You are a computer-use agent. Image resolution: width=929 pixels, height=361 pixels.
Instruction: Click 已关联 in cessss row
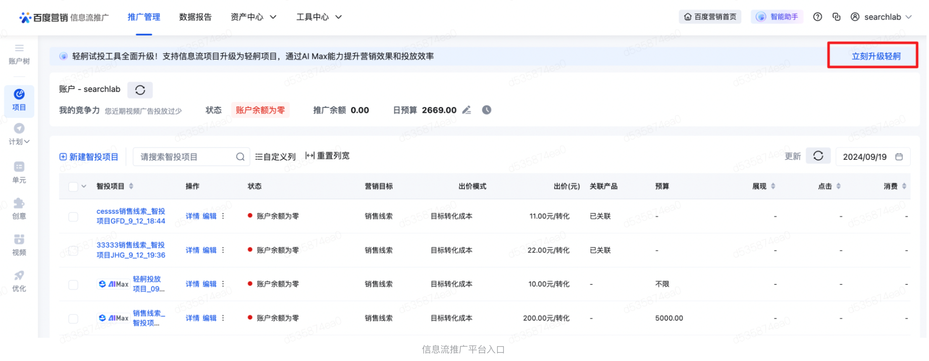(x=600, y=217)
